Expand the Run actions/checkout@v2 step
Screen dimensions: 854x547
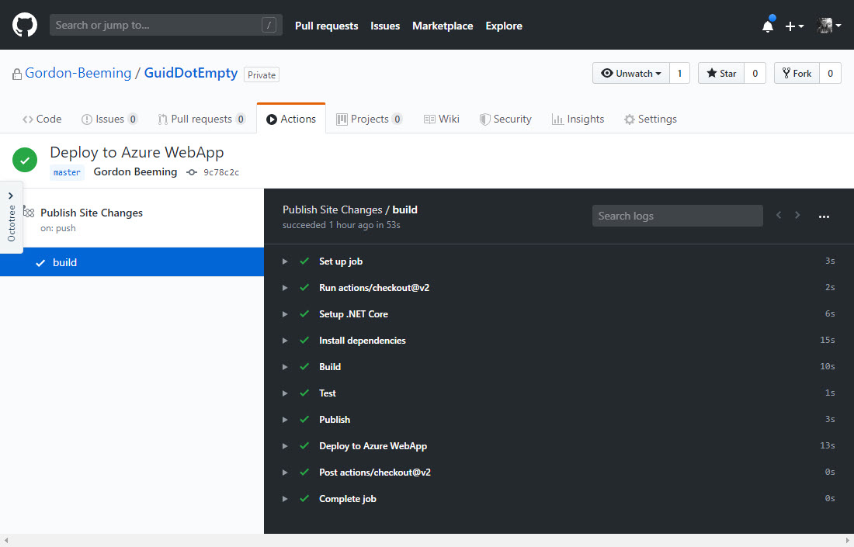[285, 287]
